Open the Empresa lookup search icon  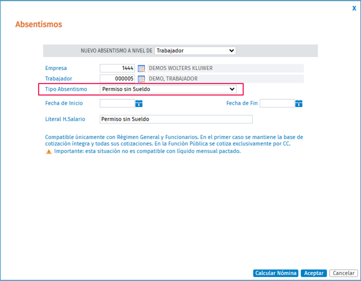tap(141, 68)
